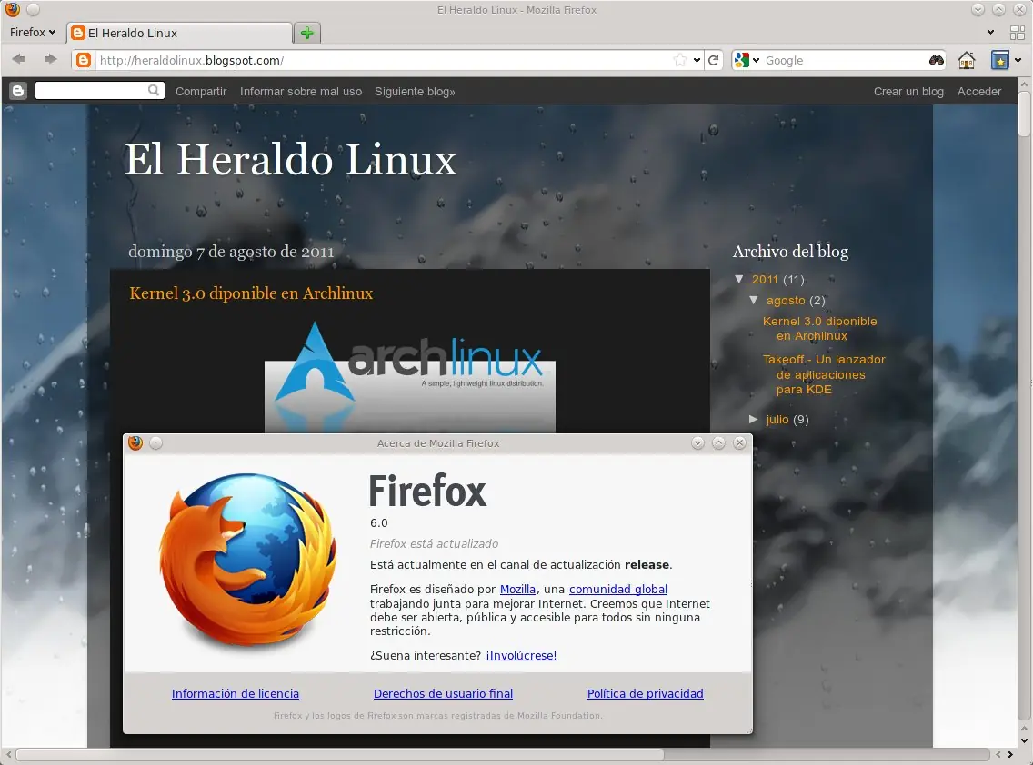Click the Firefox icon in the main window title bar
The width and height of the screenshot is (1033, 765).
(12, 9)
